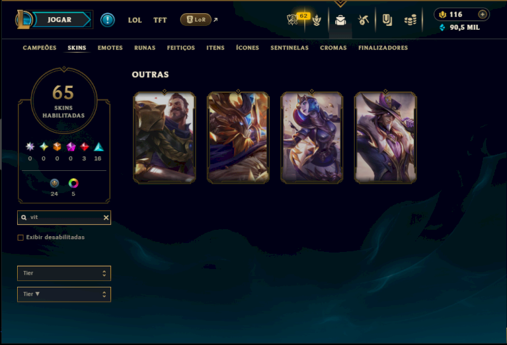Screen dimensions: 507x345
Task: Open the Store coins icon
Action: 410,20
